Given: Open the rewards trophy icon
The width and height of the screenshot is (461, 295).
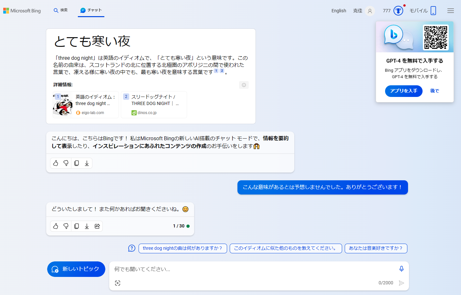Looking at the screenshot, I should (x=398, y=11).
